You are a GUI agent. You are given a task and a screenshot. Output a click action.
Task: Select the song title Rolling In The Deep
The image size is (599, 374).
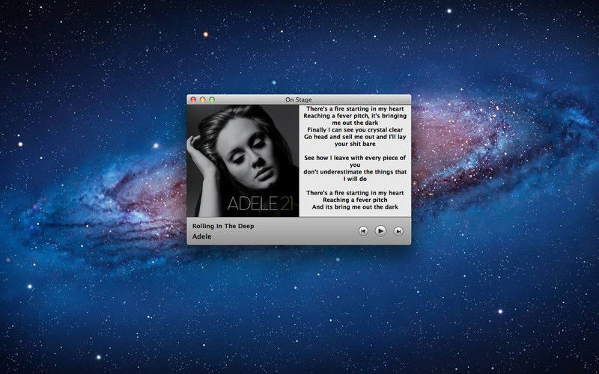(x=223, y=226)
